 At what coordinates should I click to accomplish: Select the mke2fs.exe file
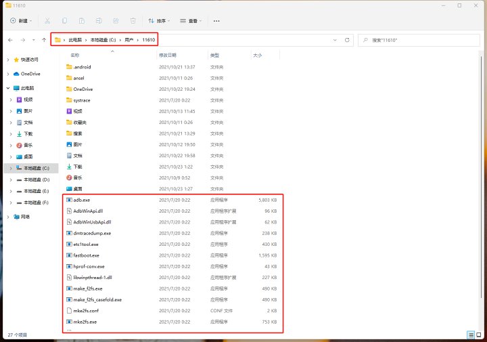172,322
